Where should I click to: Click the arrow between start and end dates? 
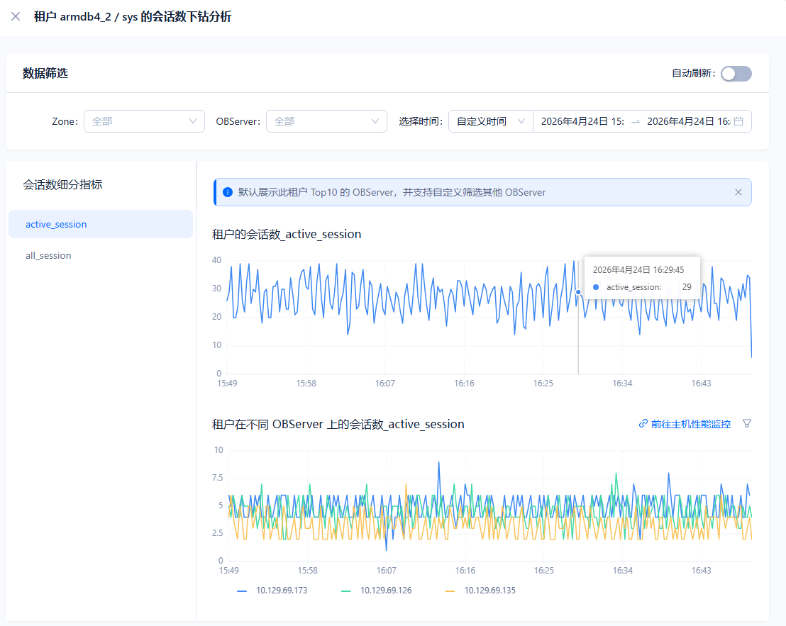pyautogui.click(x=636, y=121)
